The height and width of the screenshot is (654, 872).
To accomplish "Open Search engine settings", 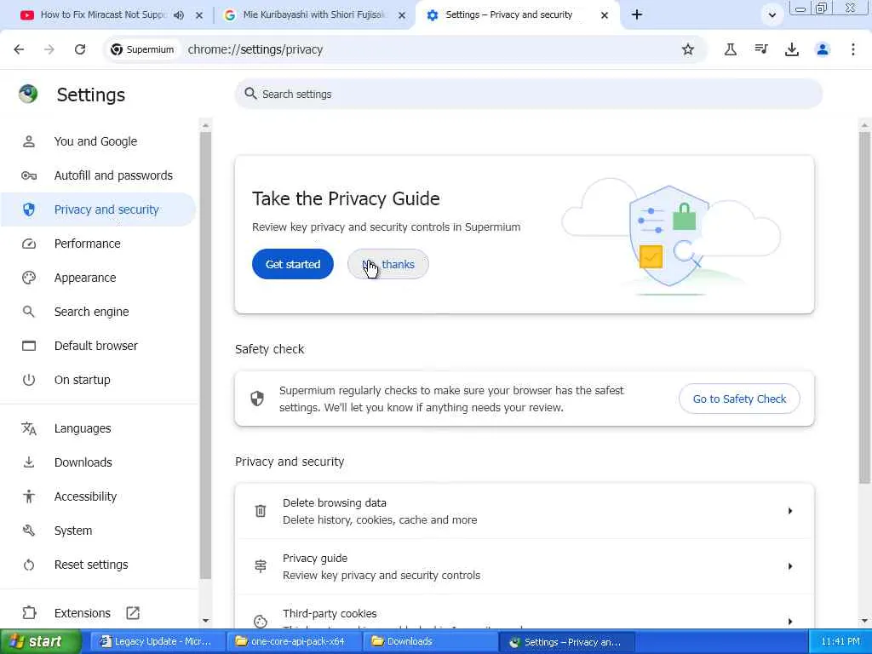I will 92,312.
